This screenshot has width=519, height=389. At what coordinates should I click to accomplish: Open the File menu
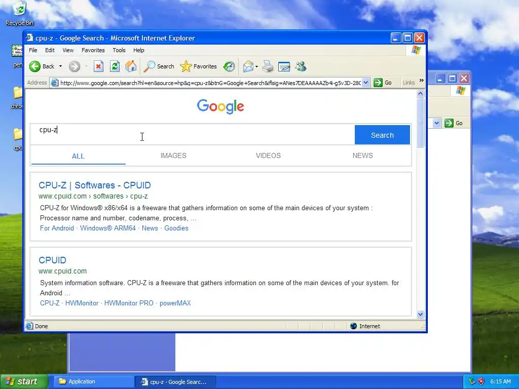click(33, 50)
